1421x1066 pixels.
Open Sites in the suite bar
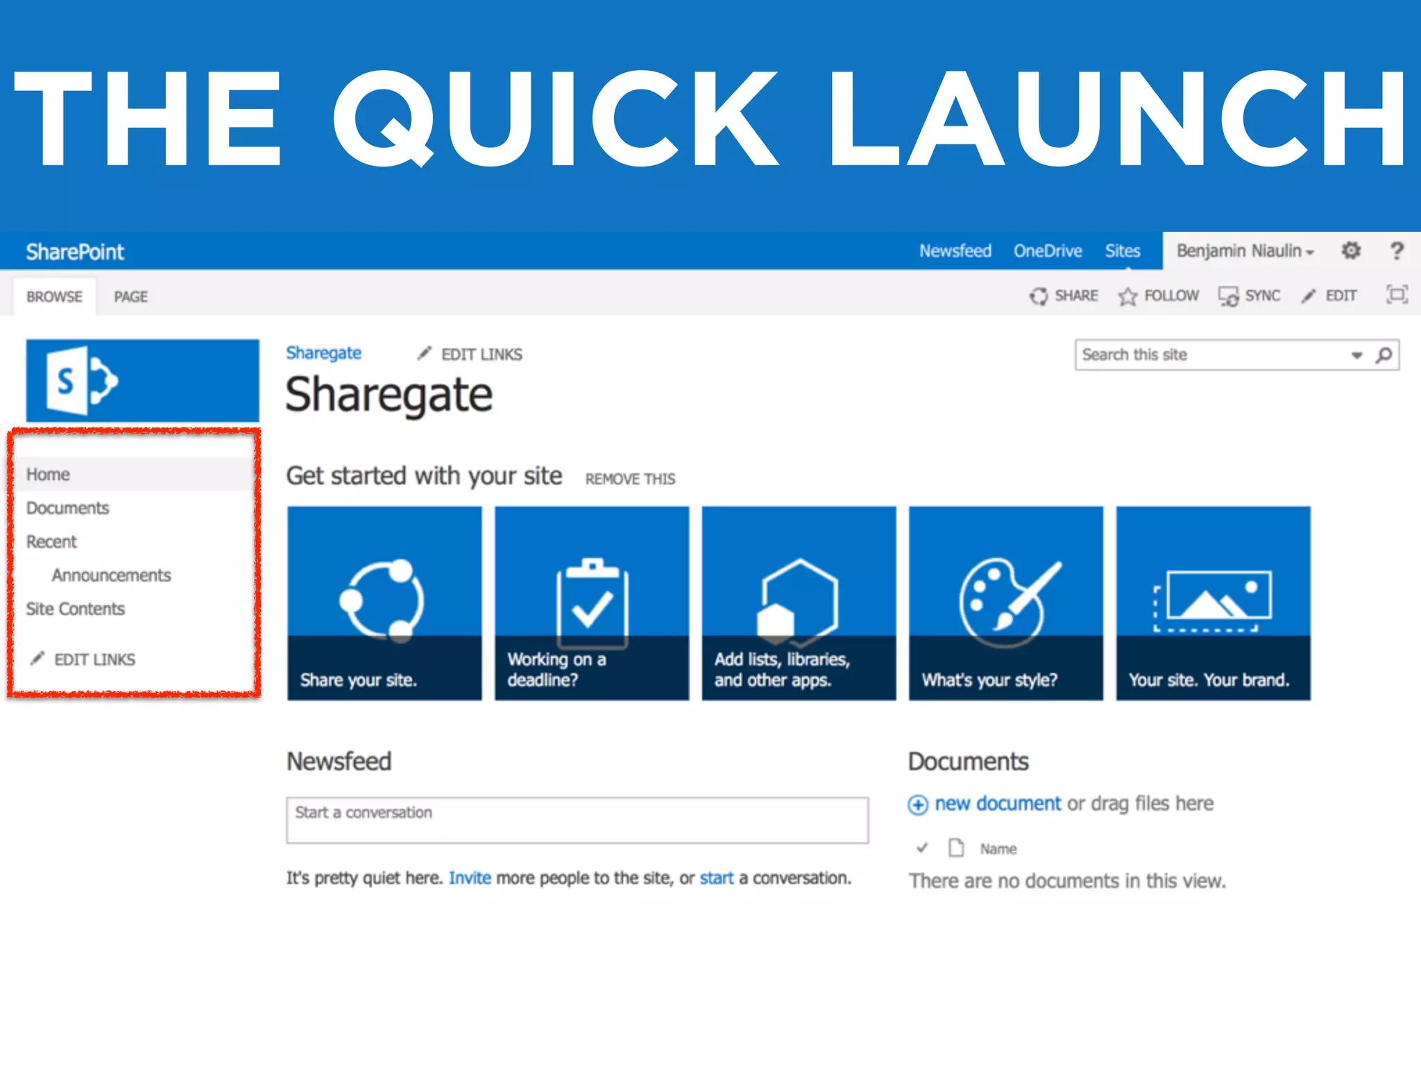1123,251
